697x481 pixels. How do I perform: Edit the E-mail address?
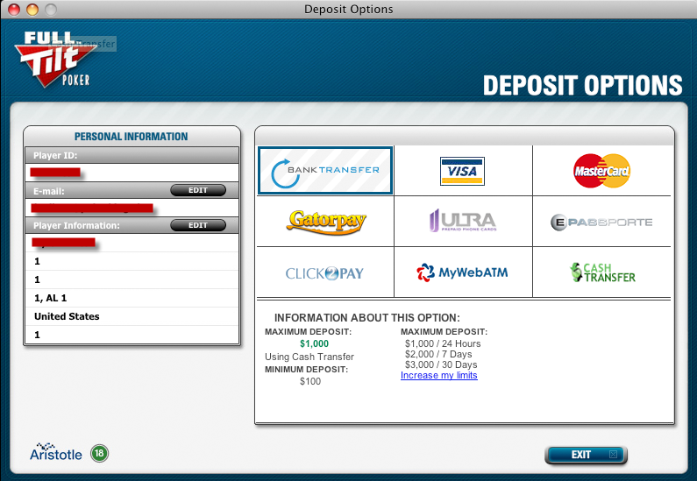197,190
